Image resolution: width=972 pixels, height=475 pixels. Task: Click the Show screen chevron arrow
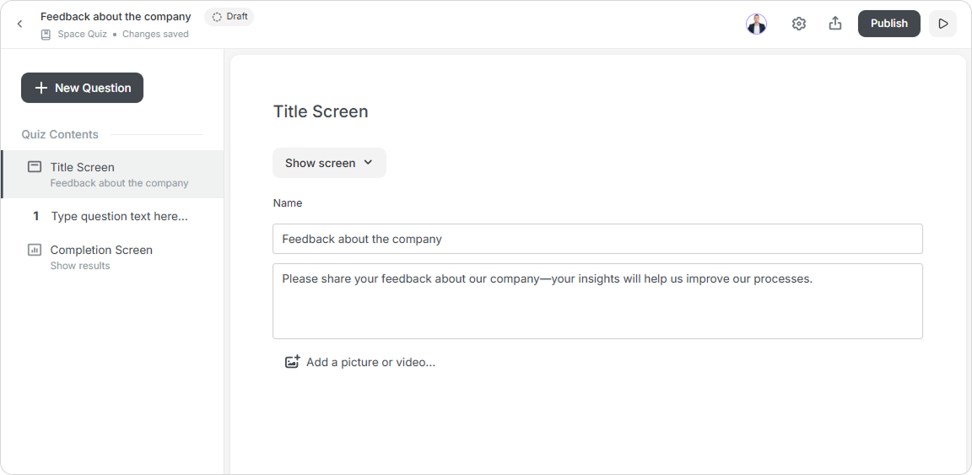pos(368,163)
